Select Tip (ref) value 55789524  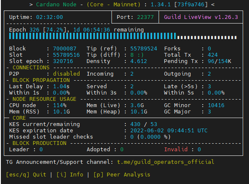[x=144, y=49]
